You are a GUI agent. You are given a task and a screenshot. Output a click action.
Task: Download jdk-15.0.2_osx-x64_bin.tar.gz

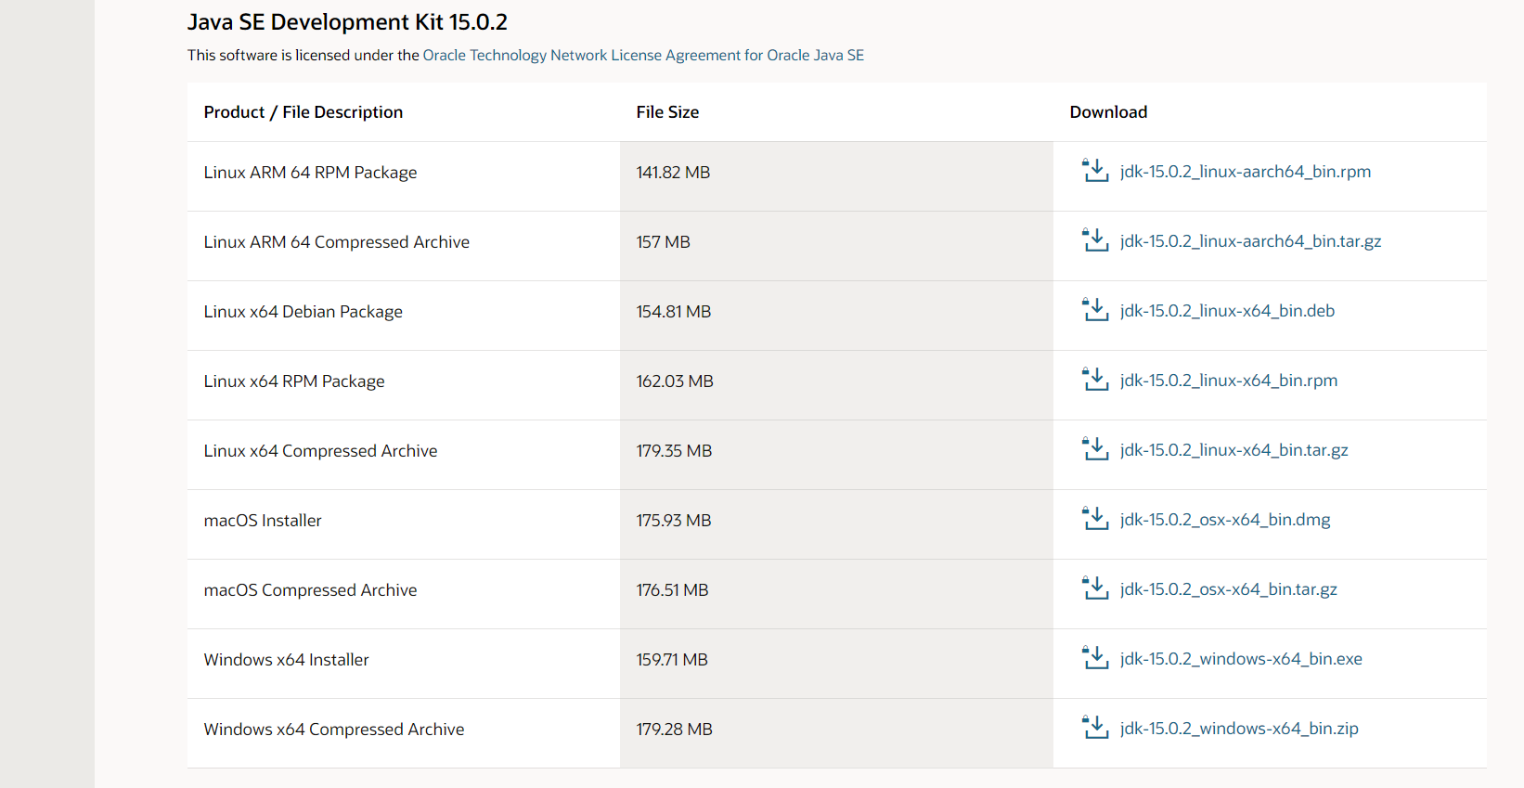[x=1229, y=589]
